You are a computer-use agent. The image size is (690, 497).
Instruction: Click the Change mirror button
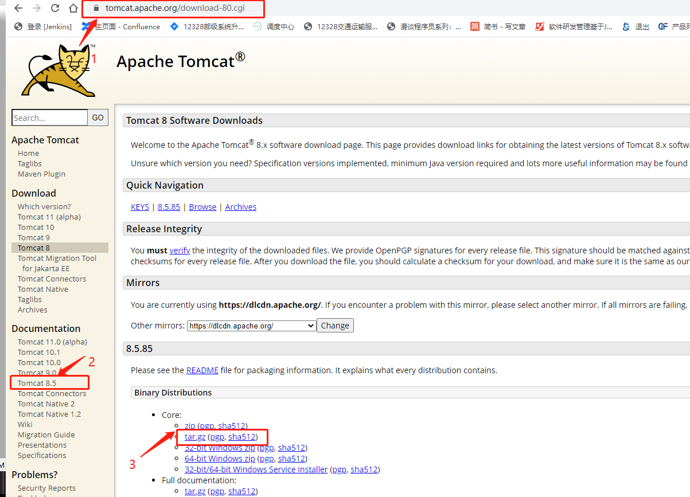click(335, 325)
